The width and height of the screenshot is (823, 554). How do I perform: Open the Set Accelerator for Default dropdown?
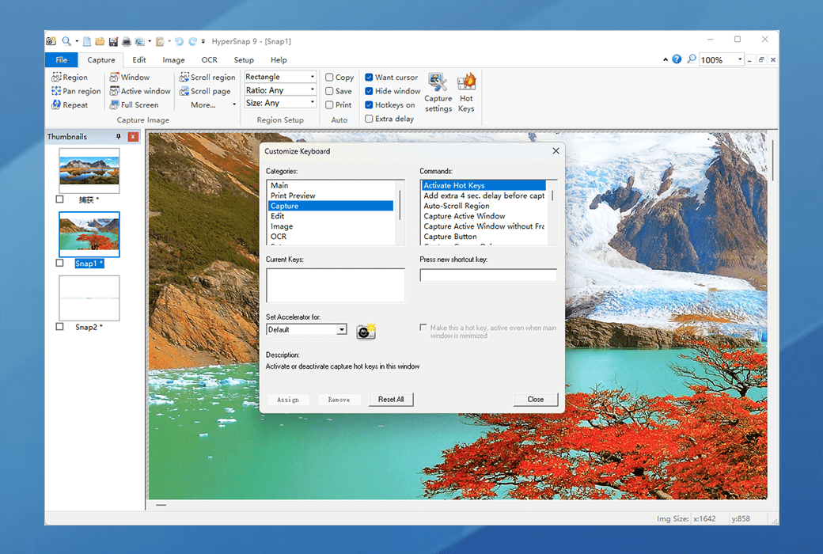click(342, 329)
